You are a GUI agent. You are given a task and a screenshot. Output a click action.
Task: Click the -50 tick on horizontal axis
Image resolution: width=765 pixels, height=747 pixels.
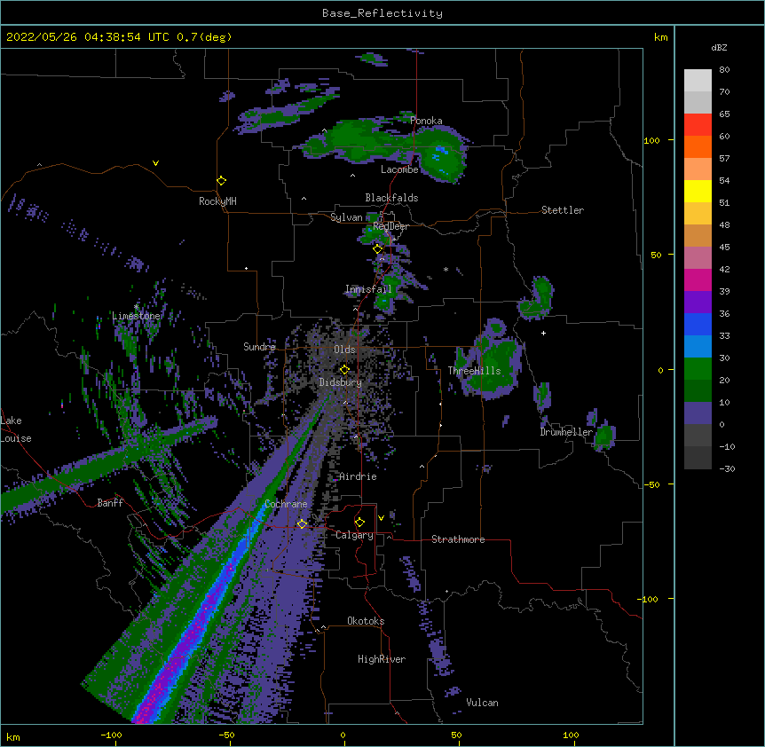click(226, 735)
